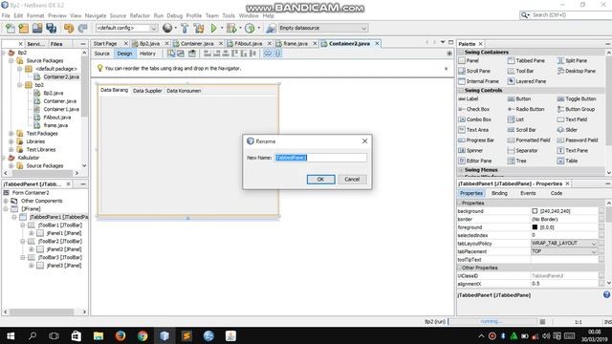The image size is (612, 344).
Task: Dismiss the reorder tabs hint bar
Action: [x=447, y=68]
